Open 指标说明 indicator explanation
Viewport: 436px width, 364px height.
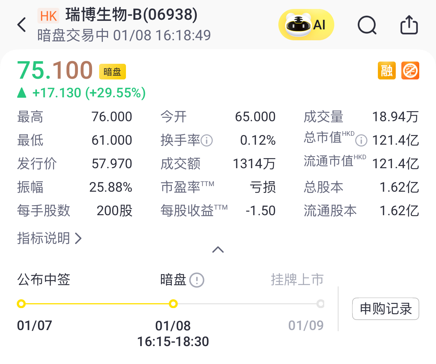49,238
